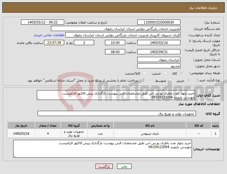Click the واحد شمارش column header
The width and height of the screenshot is (227, 174).
[100, 125]
